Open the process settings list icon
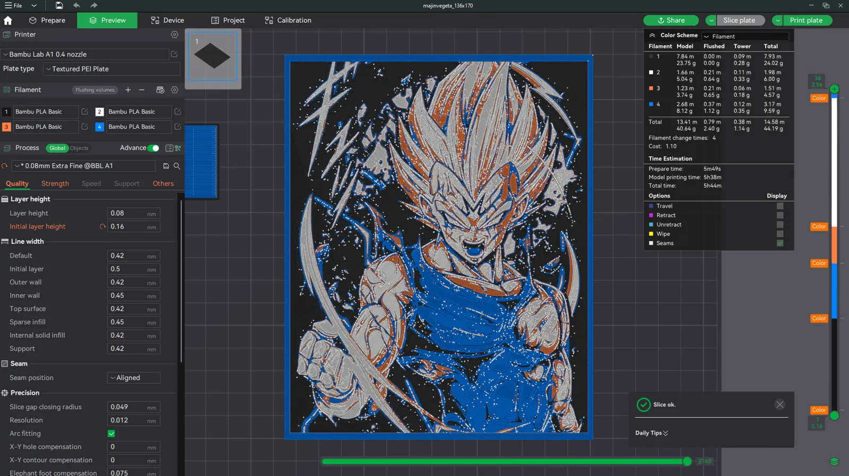The image size is (849, 476). click(169, 148)
